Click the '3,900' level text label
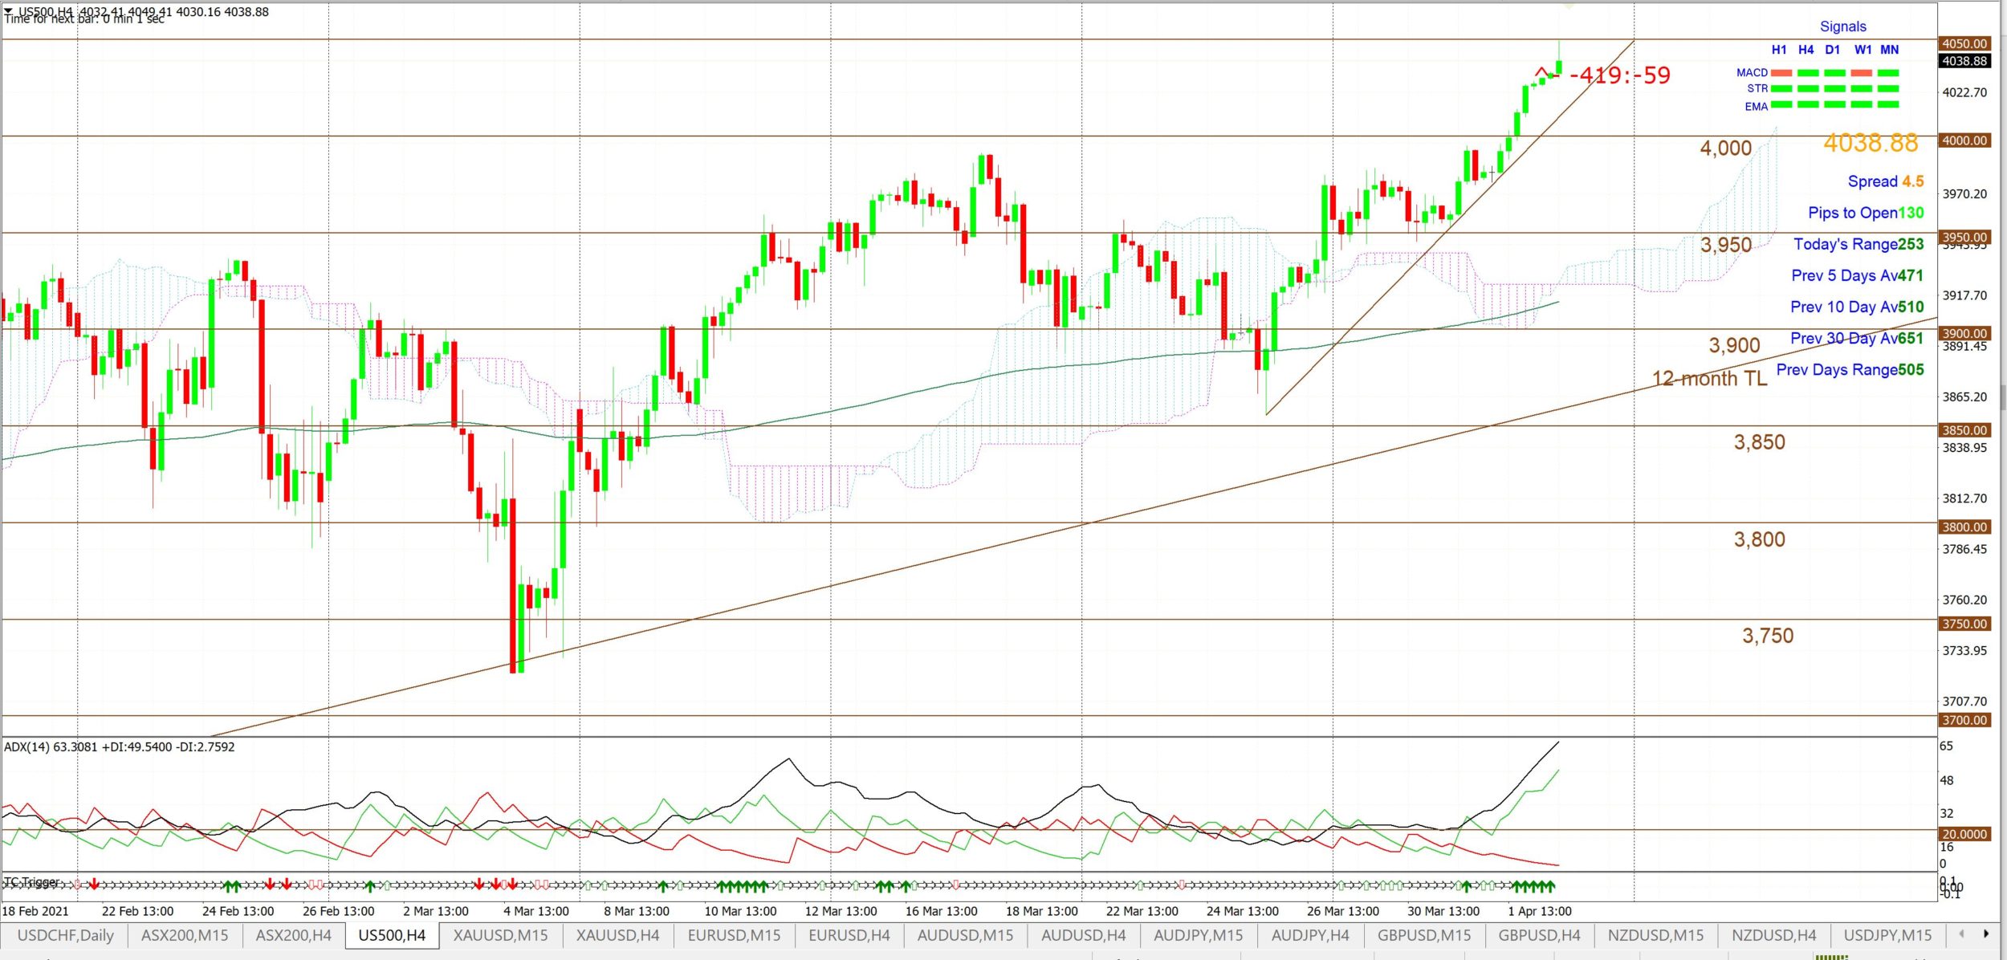 point(1734,346)
